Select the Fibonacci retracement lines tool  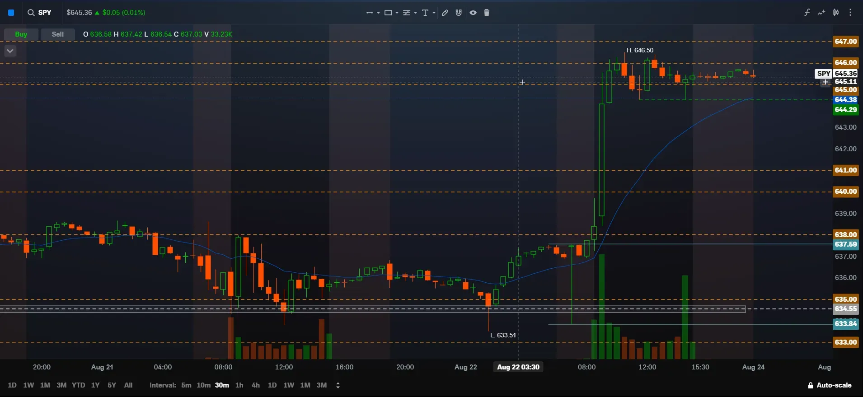click(x=407, y=13)
